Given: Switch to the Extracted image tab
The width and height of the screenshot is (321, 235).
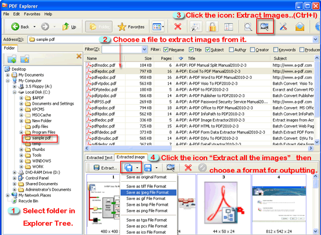Looking at the screenshot, I should click(131, 157).
